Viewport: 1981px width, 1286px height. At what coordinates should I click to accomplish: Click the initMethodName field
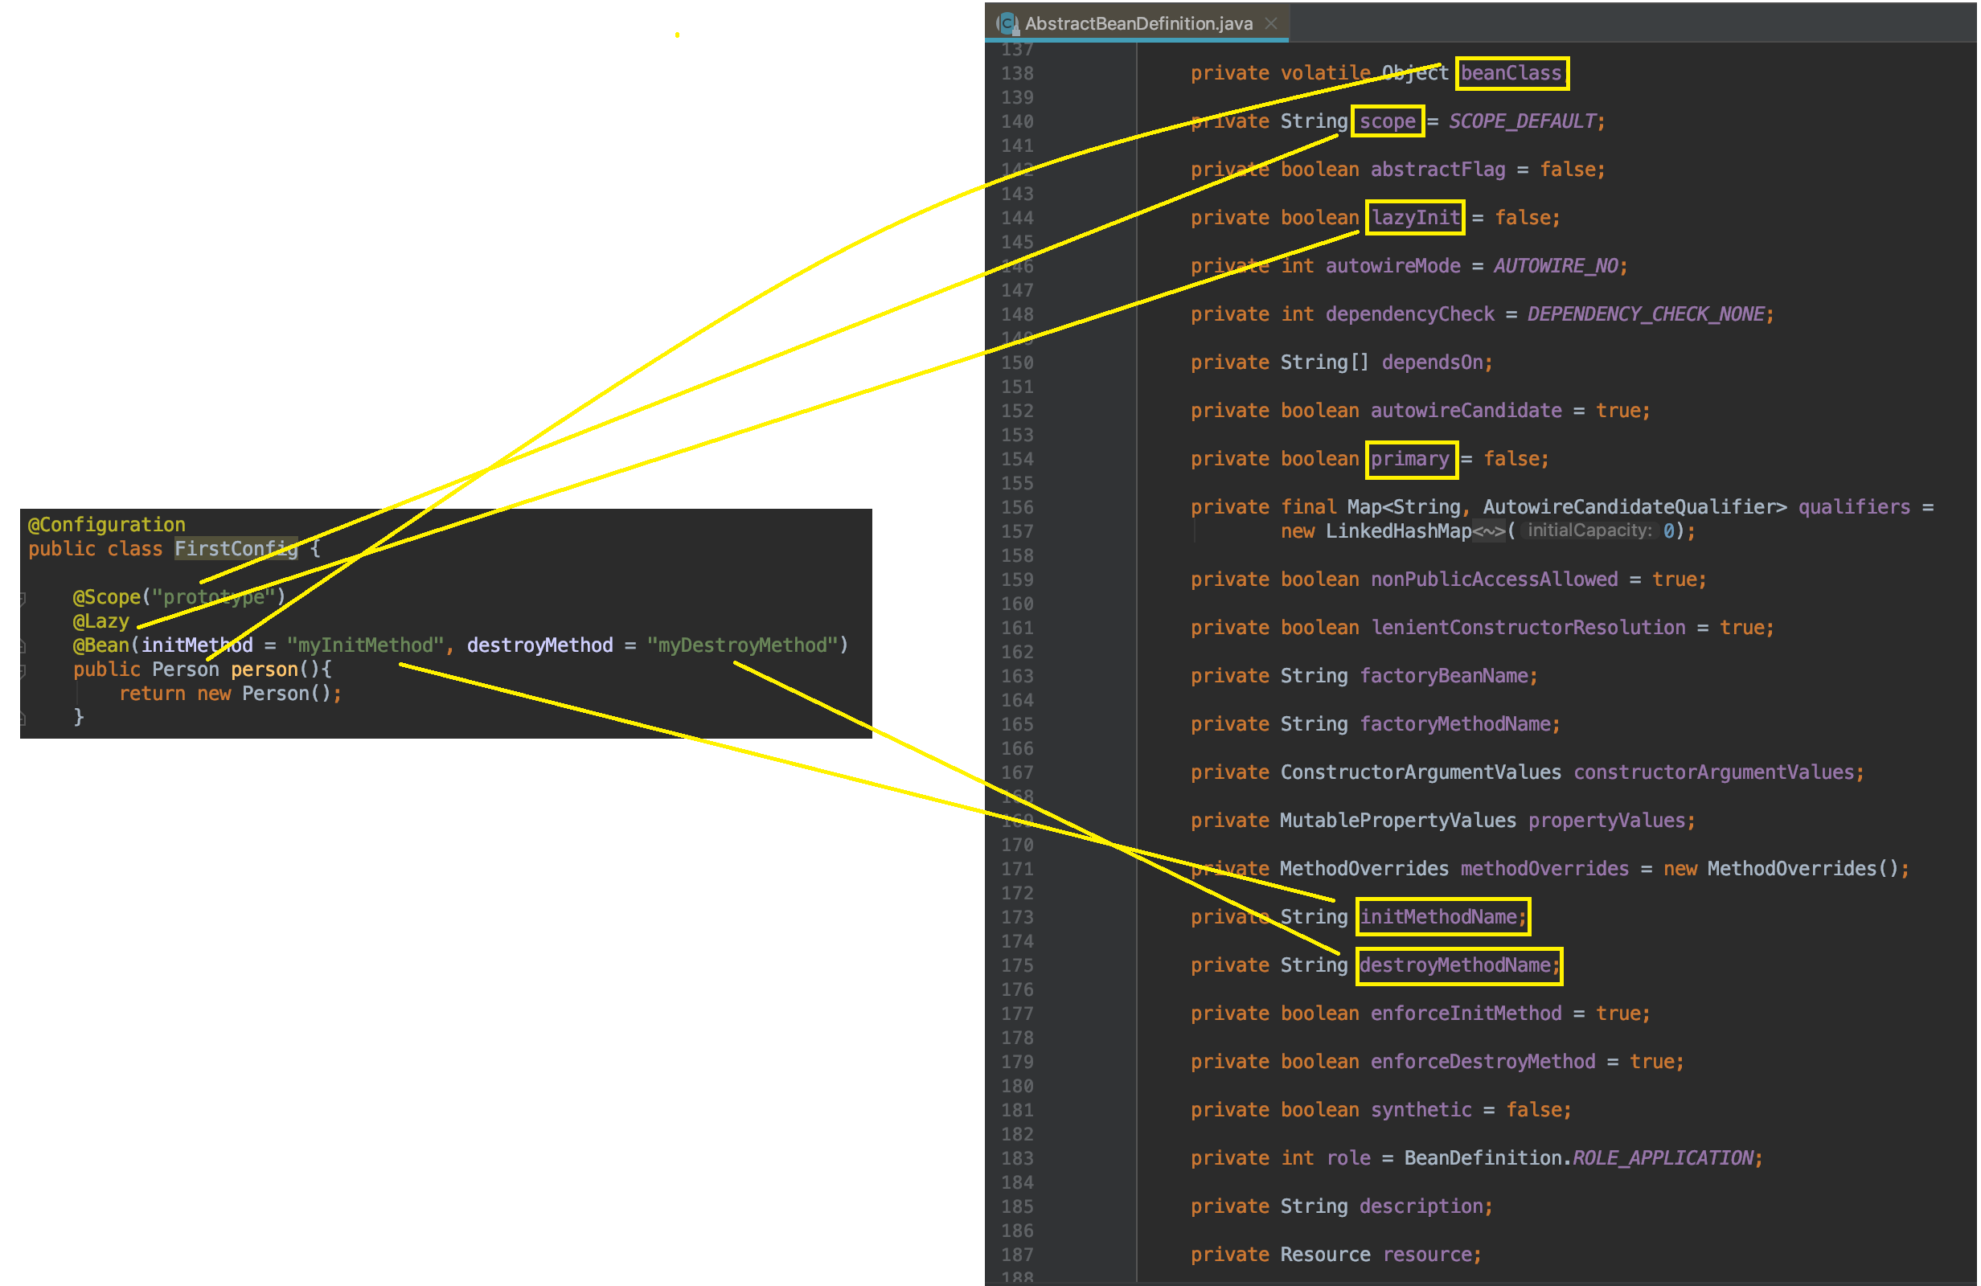tap(1438, 916)
